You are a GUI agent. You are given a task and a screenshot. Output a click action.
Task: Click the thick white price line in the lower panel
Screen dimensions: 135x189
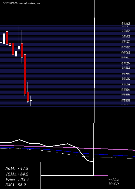48,147
